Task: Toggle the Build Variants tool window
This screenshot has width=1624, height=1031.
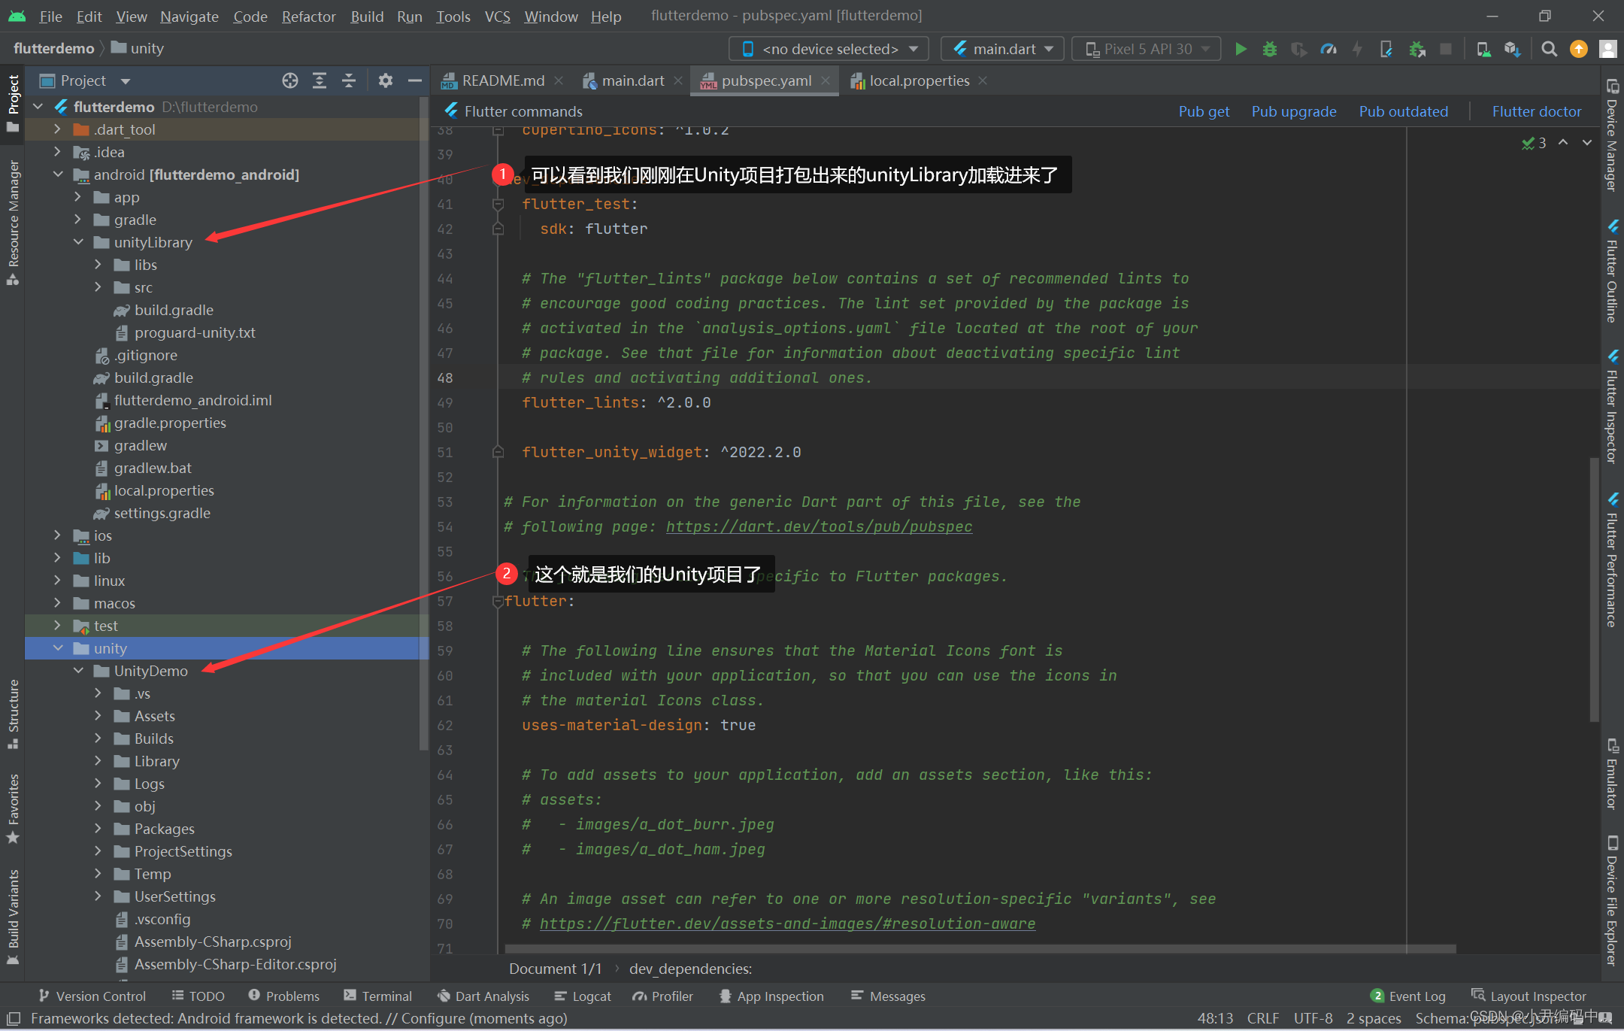Action: coord(13,917)
